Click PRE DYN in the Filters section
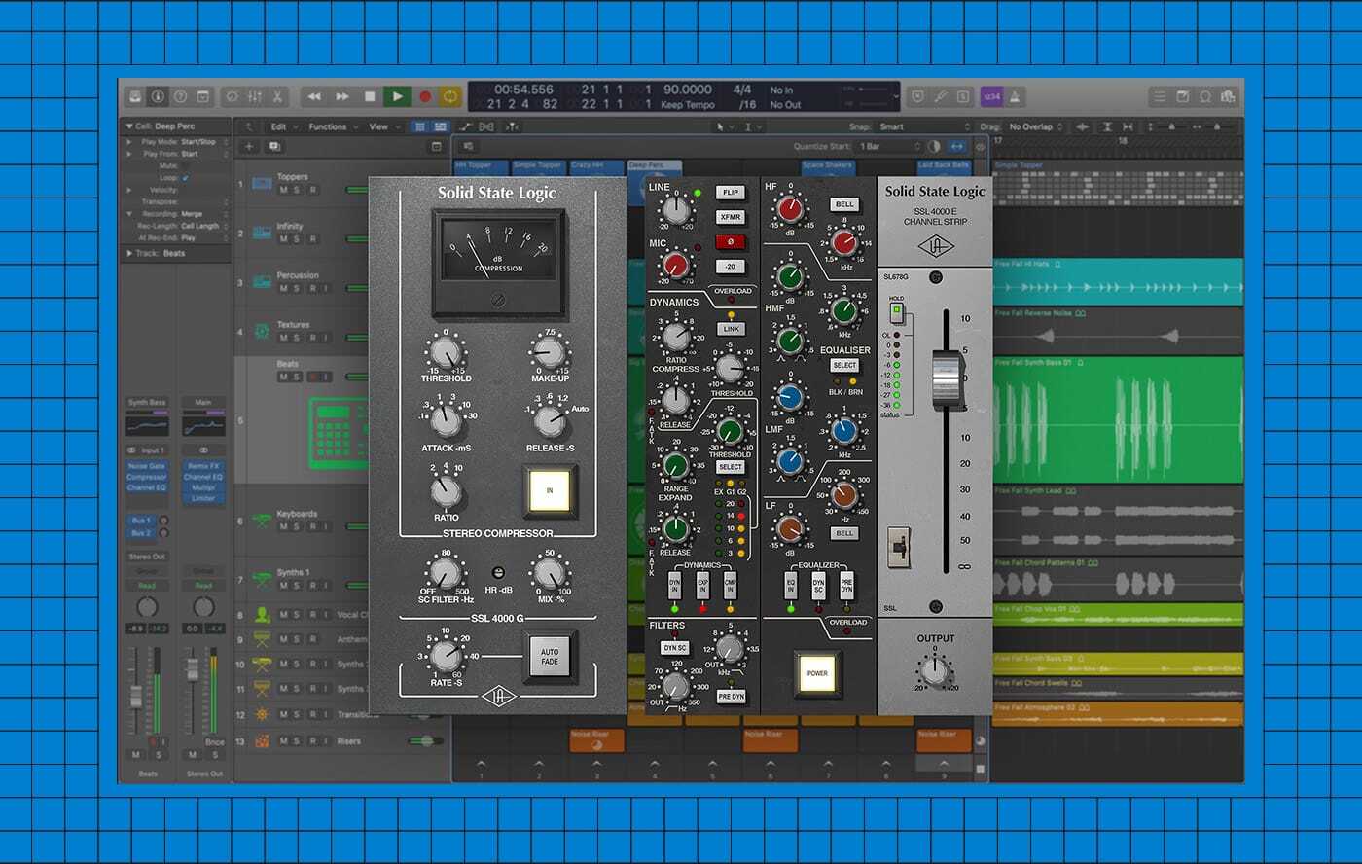The image size is (1362, 864). point(731,697)
